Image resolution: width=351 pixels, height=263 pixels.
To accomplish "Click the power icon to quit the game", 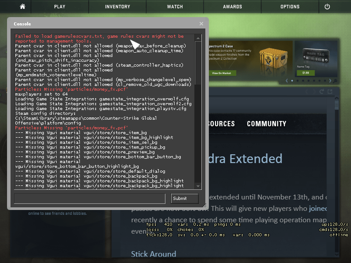I will (x=328, y=7).
